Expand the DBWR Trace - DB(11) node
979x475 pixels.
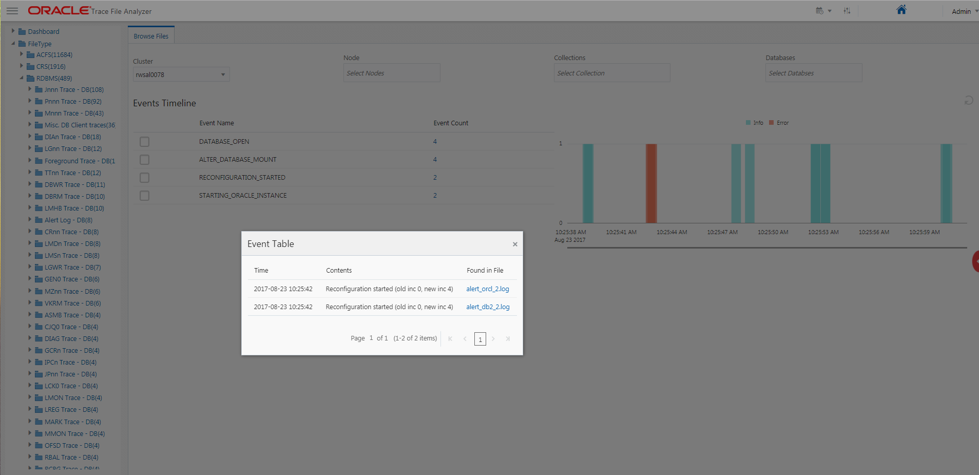[x=29, y=184]
